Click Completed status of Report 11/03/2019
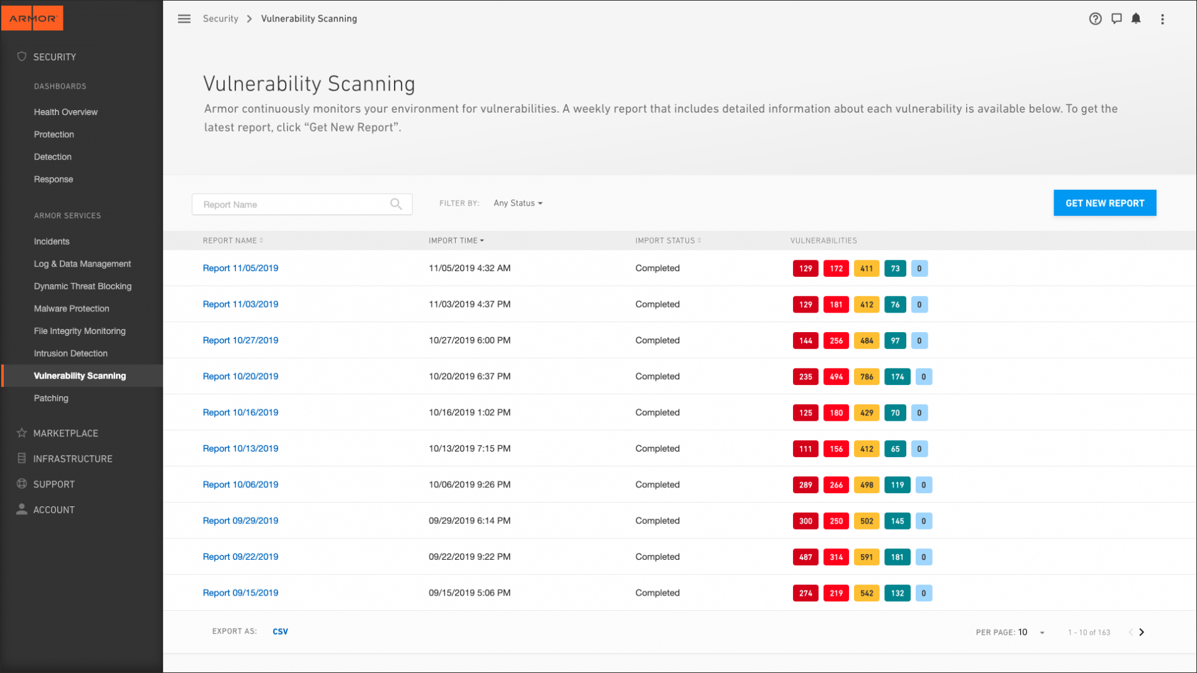Image resolution: width=1197 pixels, height=673 pixels. tap(657, 304)
